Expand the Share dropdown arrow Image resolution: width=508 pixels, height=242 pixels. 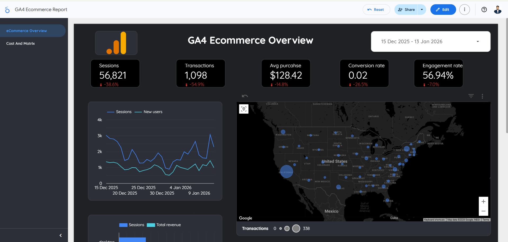[422, 10]
